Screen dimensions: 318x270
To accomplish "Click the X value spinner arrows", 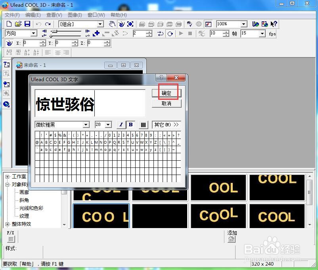I will tap(42, 43).
